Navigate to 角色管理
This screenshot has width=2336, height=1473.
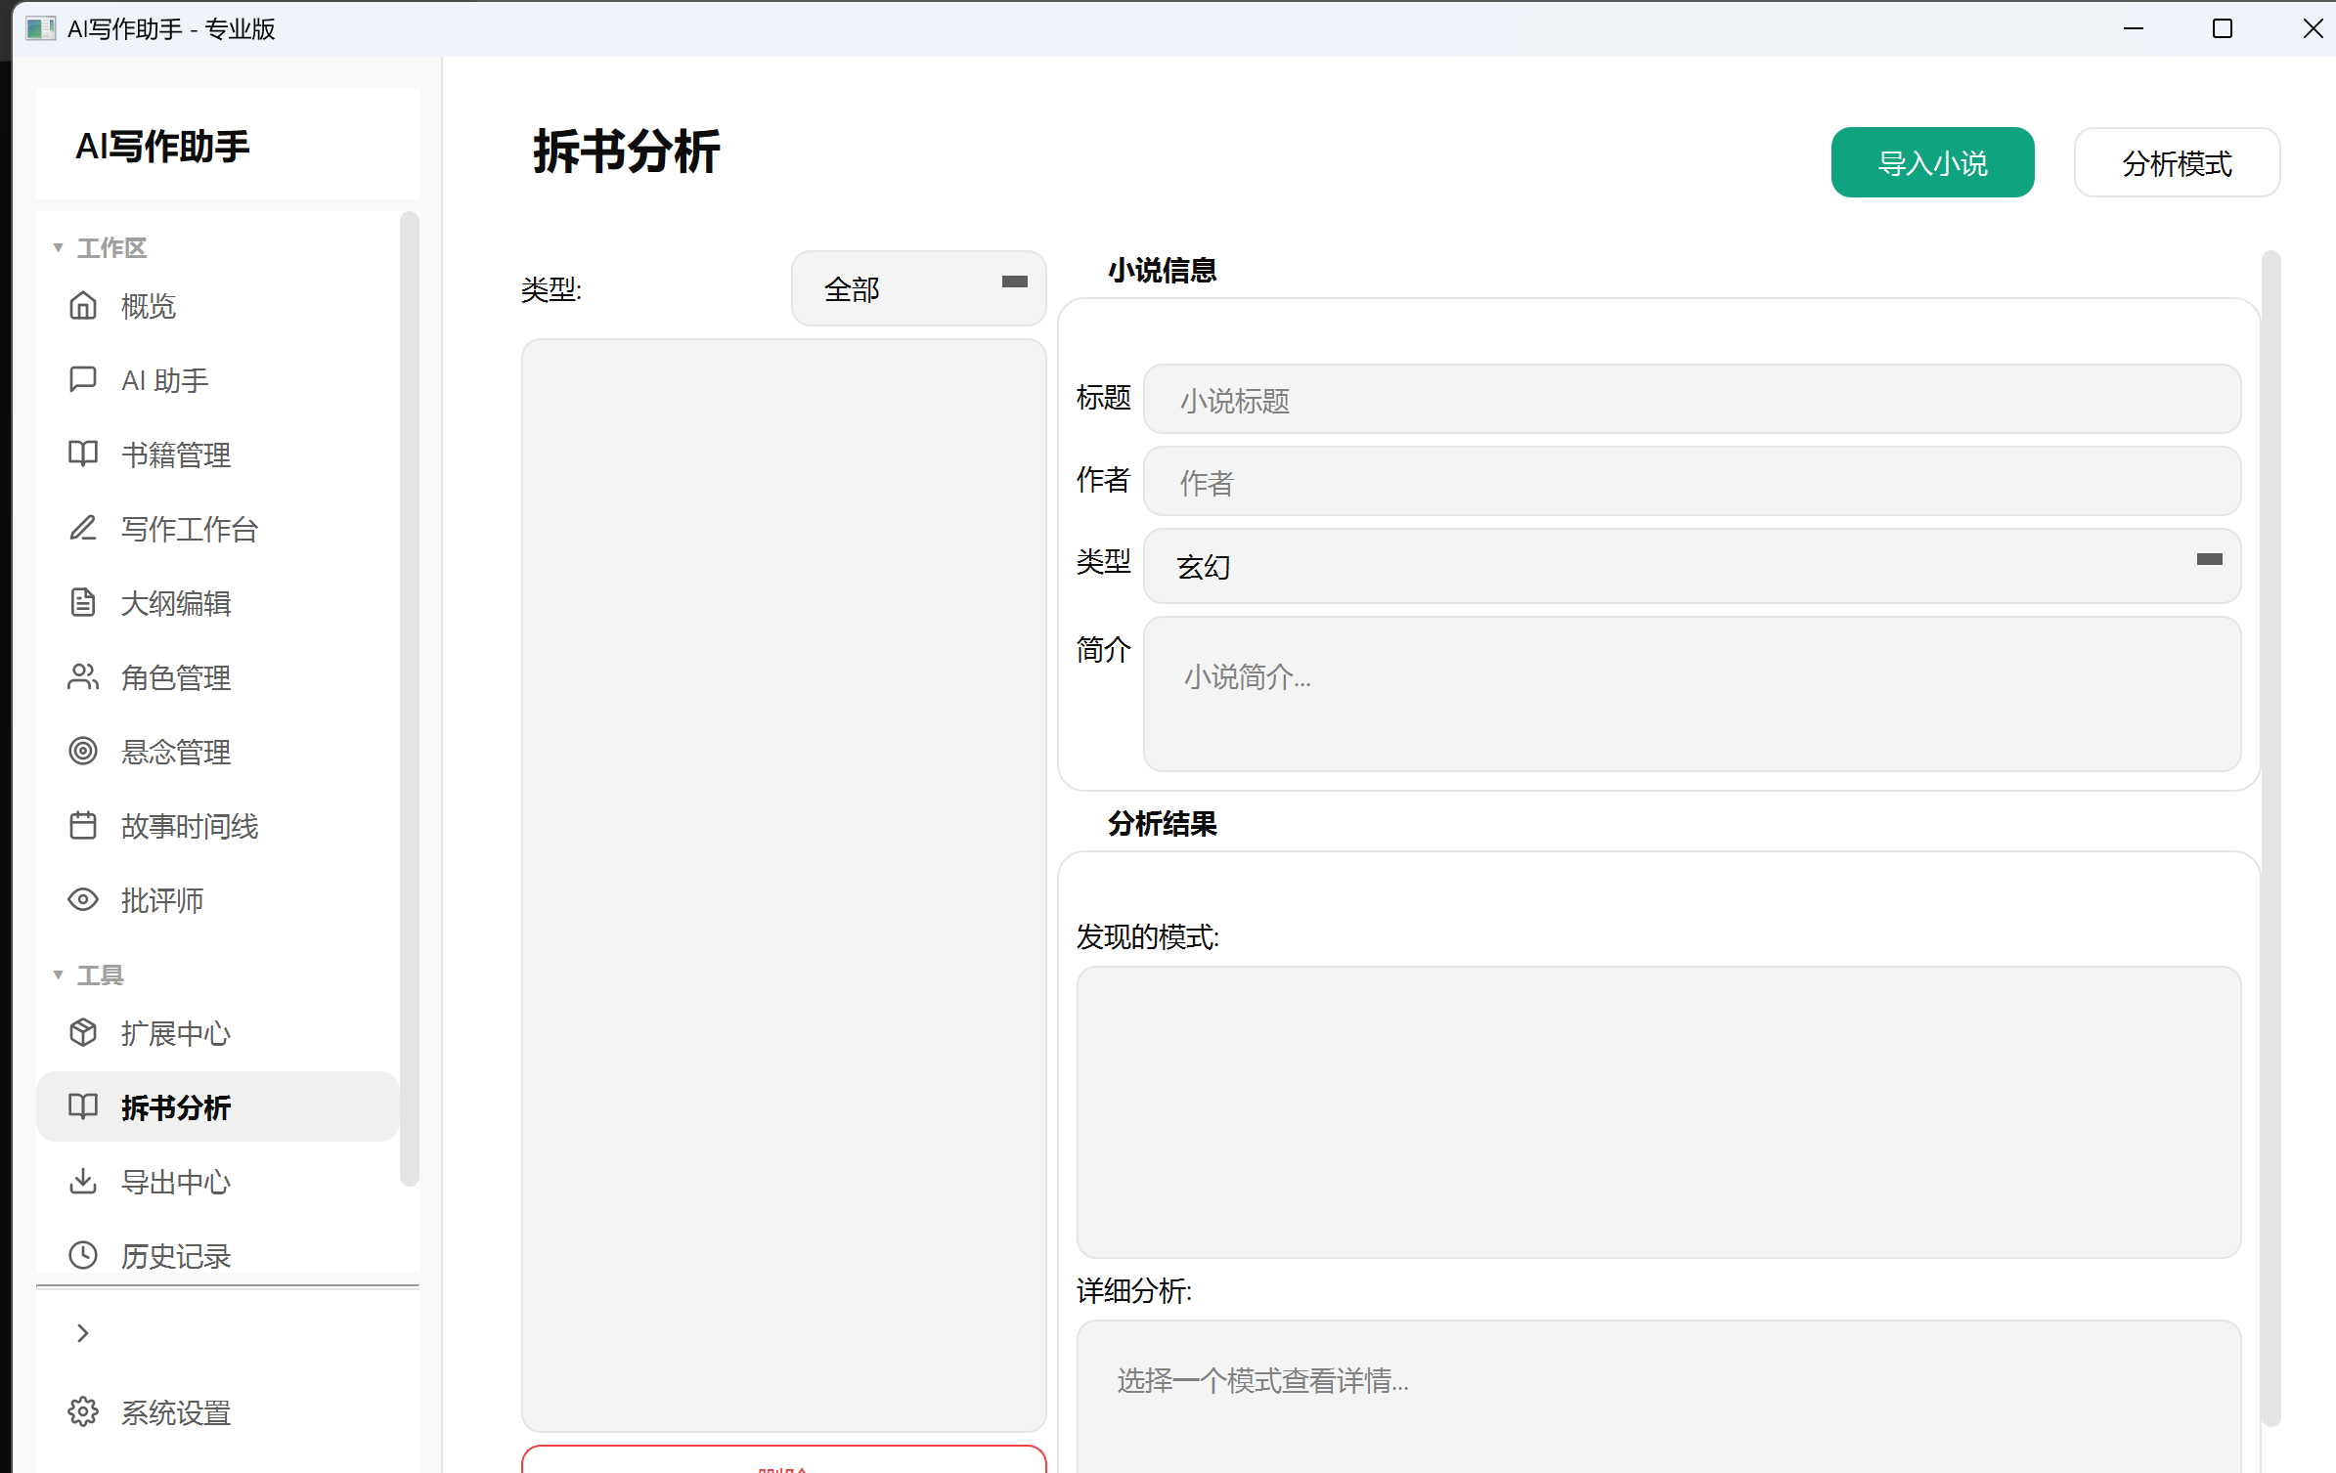pos(217,677)
